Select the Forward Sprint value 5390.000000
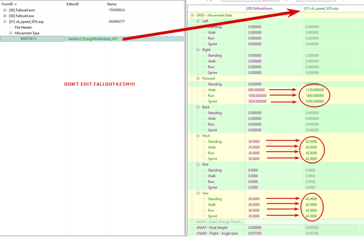Viewport: 364px width, 237px height. (315, 101)
